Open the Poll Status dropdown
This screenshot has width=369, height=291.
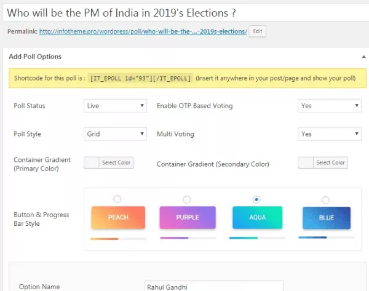tap(116, 106)
